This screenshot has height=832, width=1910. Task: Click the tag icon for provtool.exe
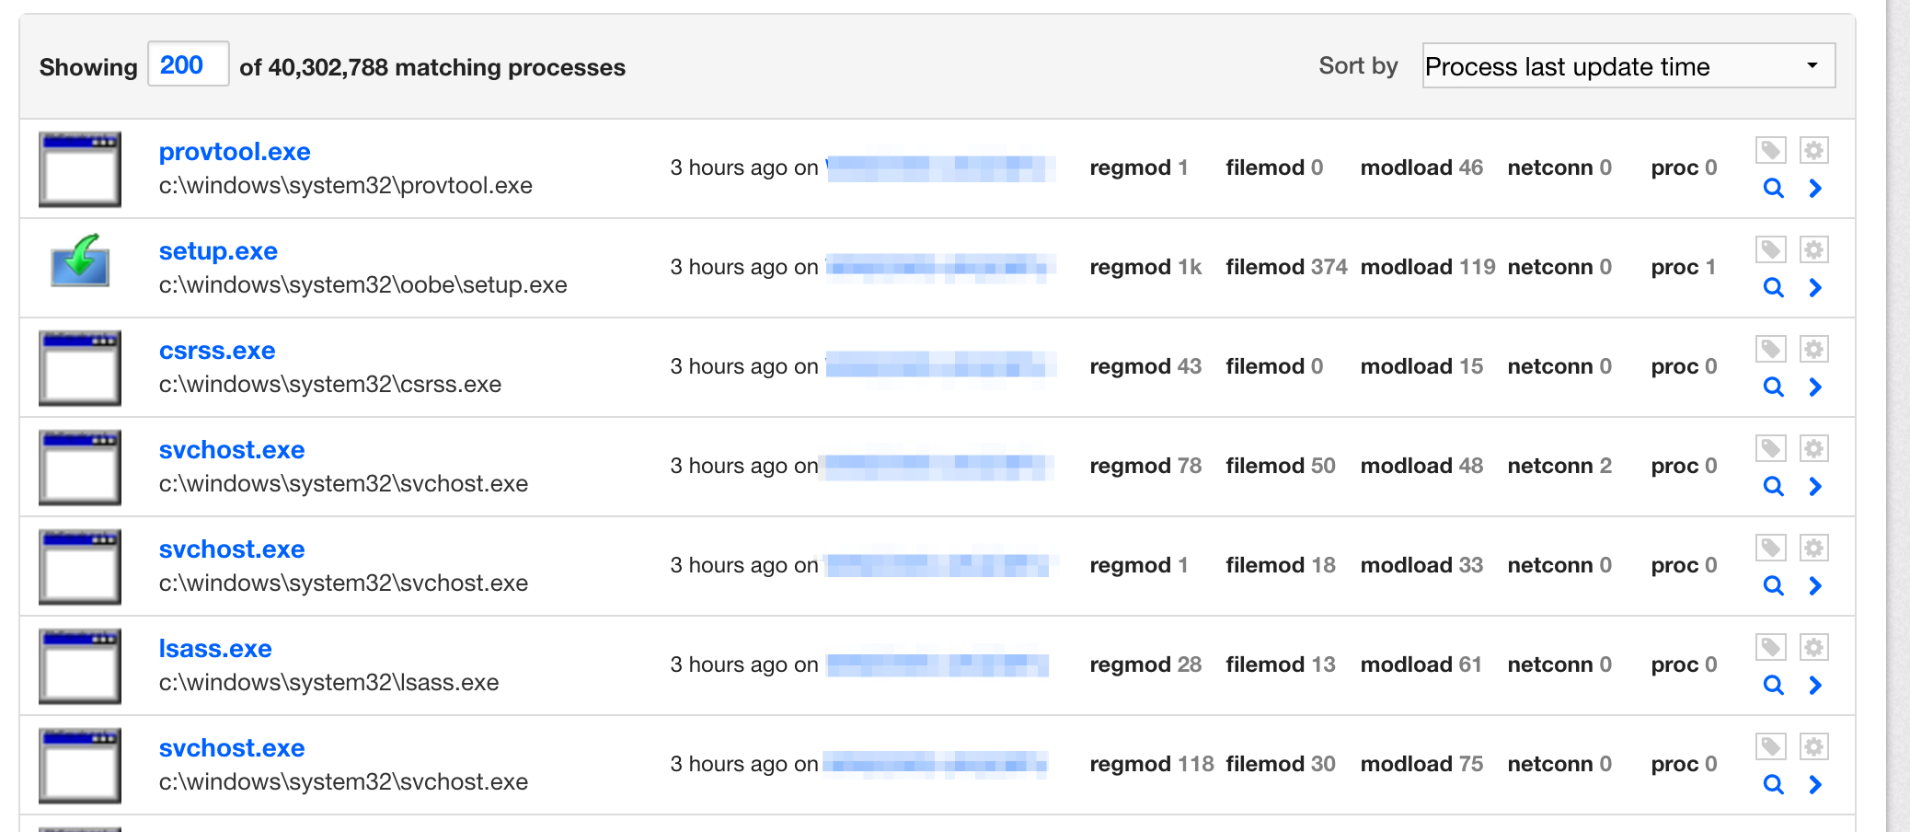tap(1770, 150)
